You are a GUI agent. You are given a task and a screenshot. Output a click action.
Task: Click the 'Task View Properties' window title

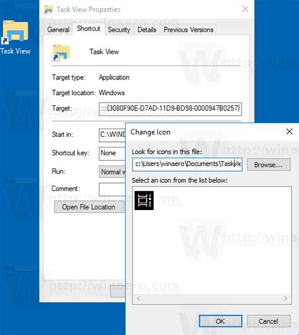88,9
